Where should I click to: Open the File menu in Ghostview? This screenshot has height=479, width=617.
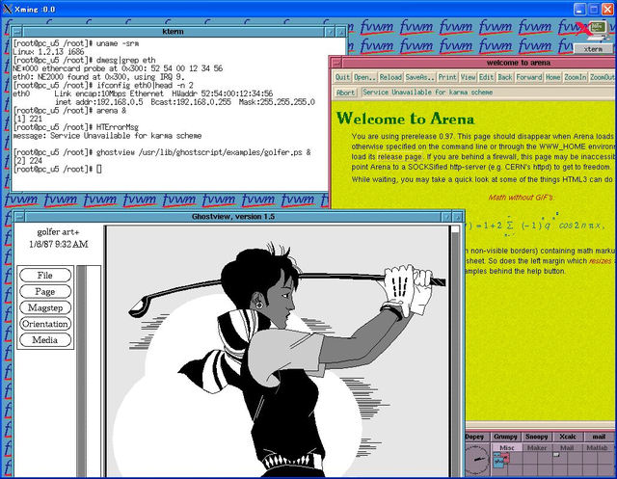click(x=45, y=276)
